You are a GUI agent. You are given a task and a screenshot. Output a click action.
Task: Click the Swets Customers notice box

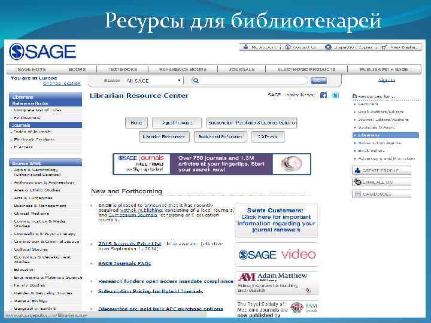coord(276,220)
